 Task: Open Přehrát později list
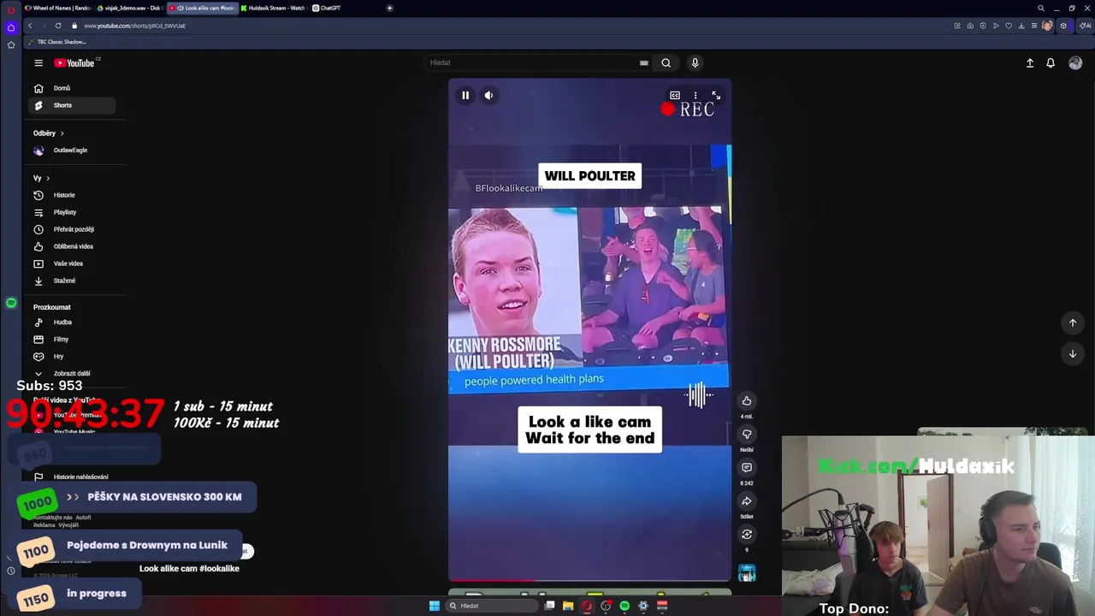pos(72,229)
